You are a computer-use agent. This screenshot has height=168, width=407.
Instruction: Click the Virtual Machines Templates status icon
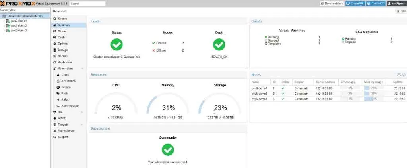pyautogui.click(x=266, y=44)
